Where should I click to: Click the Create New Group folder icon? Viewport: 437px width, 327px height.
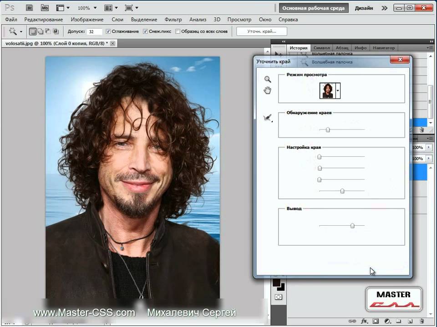[x=399, y=321]
